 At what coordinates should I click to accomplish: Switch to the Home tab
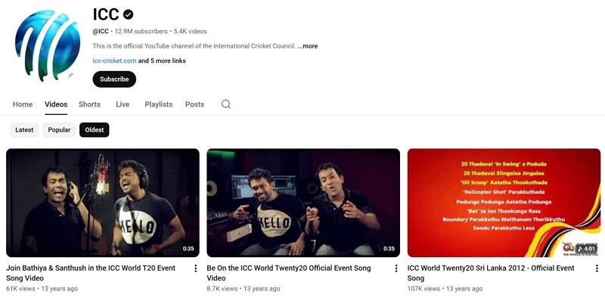[23, 104]
